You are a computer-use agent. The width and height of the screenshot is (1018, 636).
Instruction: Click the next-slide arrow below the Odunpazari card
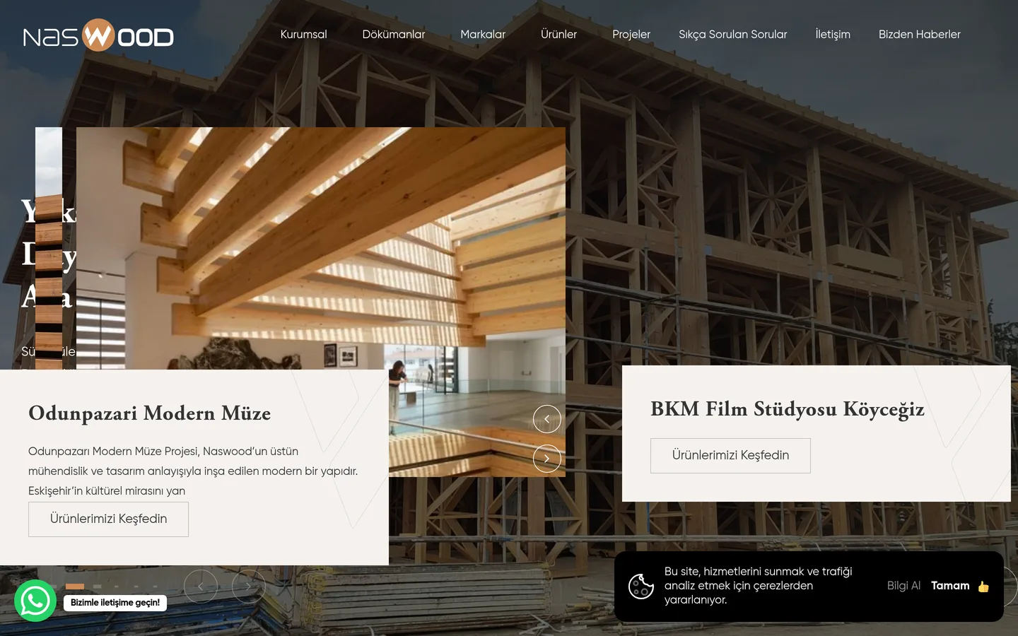pos(248,587)
